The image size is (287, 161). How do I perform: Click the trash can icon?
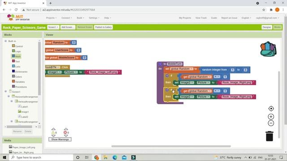pos(270,136)
